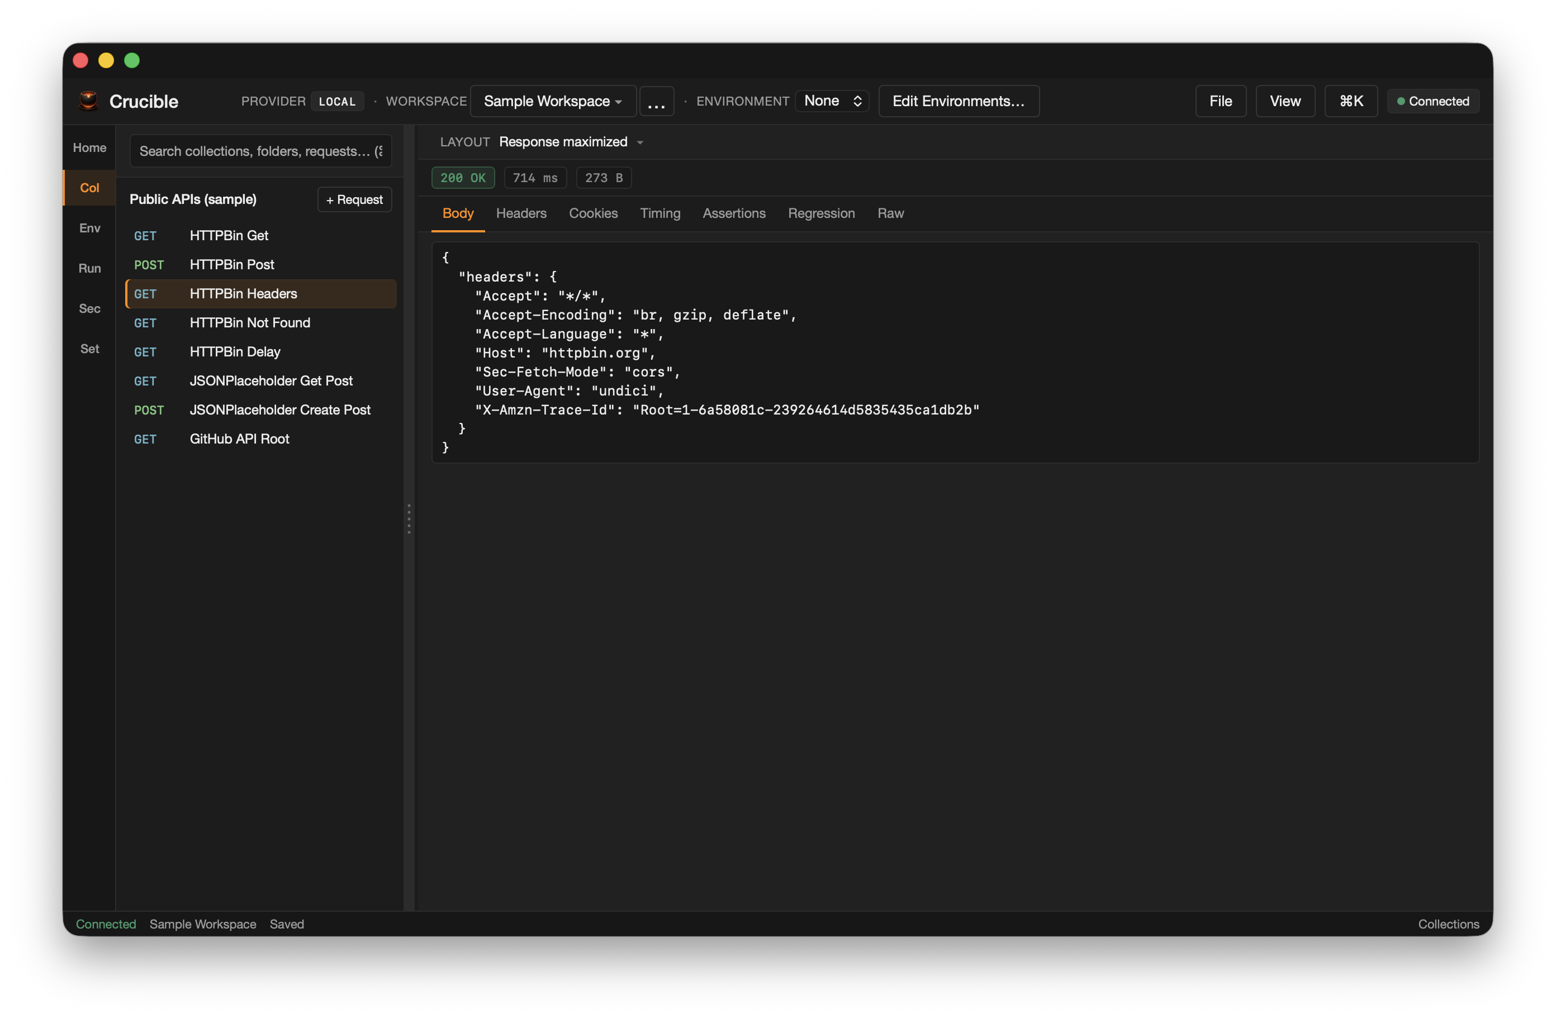The image size is (1556, 1019).
Task: Click the panel resize handle dots
Action: click(x=409, y=519)
